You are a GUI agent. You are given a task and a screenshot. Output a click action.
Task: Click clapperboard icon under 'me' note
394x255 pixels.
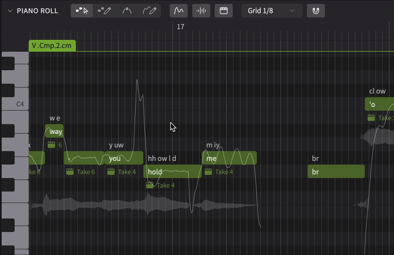pyautogui.click(x=208, y=172)
